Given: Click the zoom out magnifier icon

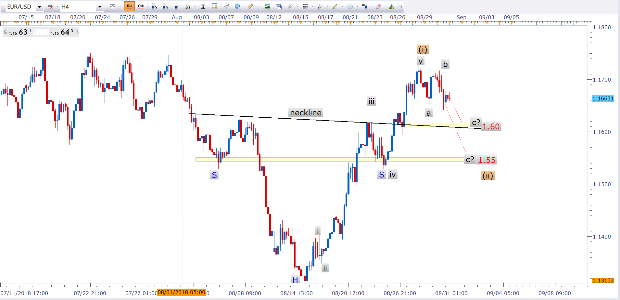Looking at the screenshot, I should pos(165,7).
